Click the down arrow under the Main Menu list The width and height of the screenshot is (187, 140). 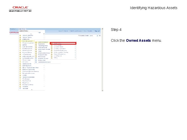click(x=32, y=90)
